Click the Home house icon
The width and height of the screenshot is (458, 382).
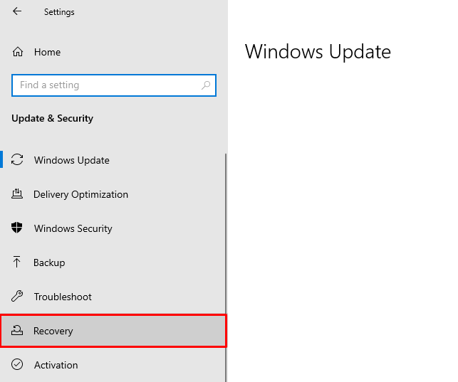click(x=18, y=52)
